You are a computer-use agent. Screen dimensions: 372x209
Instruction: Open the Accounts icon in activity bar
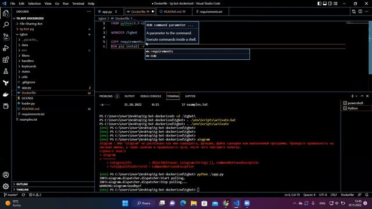[6, 175]
